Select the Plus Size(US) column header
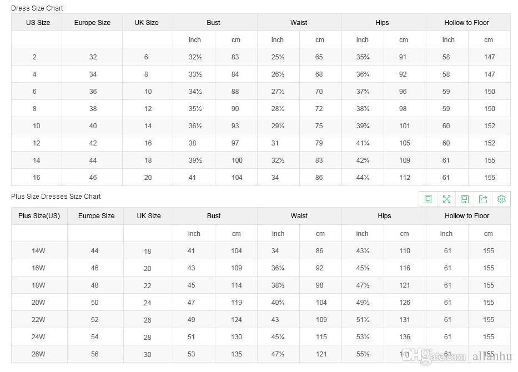 (x=39, y=216)
